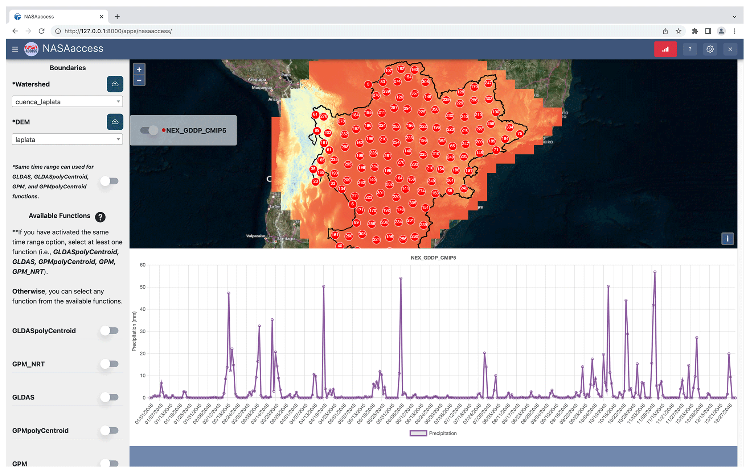Upload a watershed using cloud icon
This screenshot has width=750, height=473.
coord(115,84)
